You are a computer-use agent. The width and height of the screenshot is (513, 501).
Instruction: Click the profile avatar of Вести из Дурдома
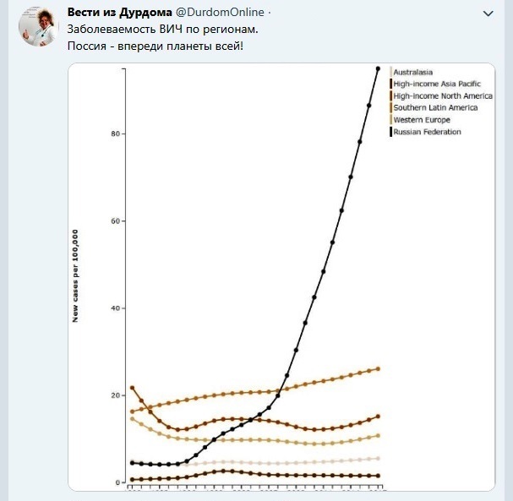(35, 29)
